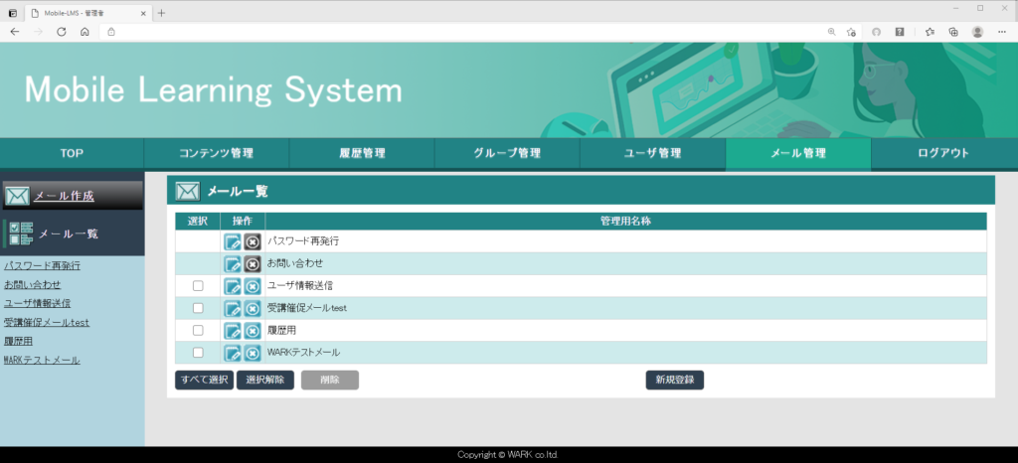Click delete icon for 受講催促メールtest row
Image resolution: width=1018 pixels, height=463 pixels.
253,308
